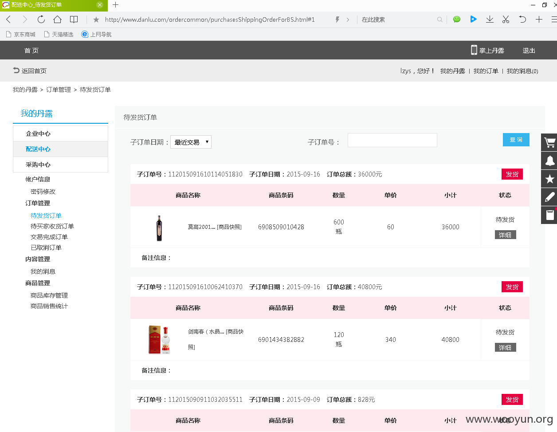This screenshot has width=557, height=432.
Task: Click the scissors screenshot icon
Action: click(506, 19)
